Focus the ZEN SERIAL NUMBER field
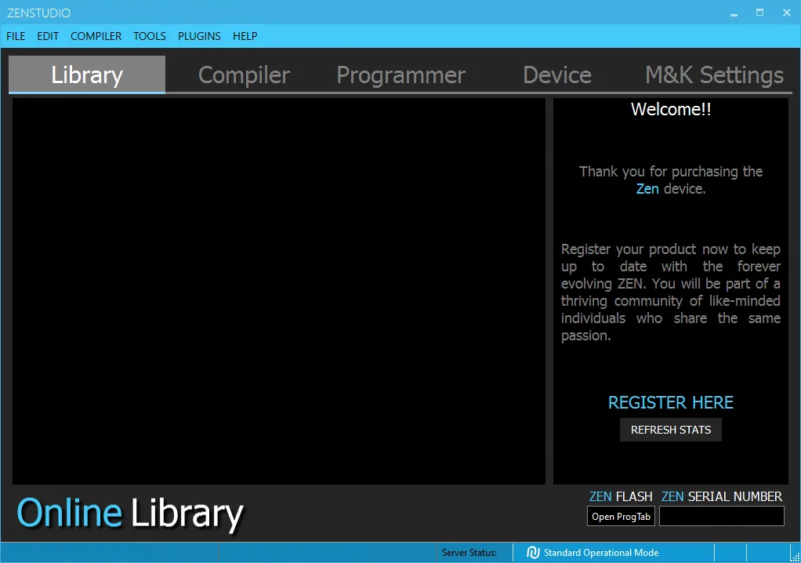Image resolution: width=801 pixels, height=563 pixels. [x=721, y=516]
